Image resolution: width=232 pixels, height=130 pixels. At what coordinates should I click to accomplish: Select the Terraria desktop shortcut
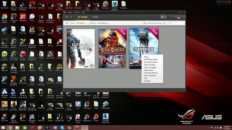click(41, 68)
